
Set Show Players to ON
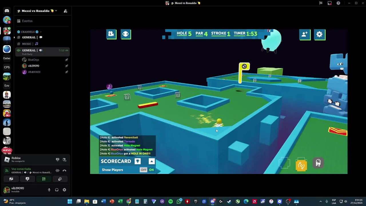(151, 170)
